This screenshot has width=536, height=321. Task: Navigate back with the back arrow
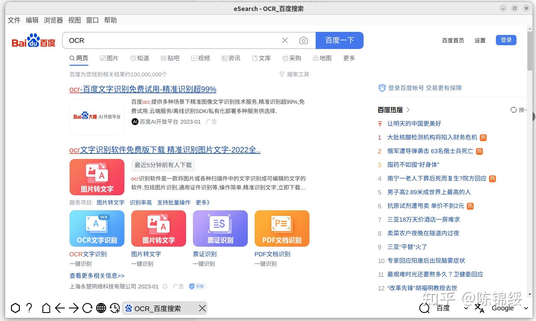[61, 308]
